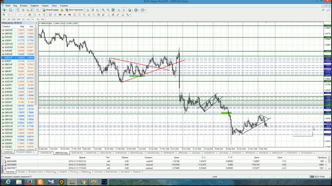Close the Market Watch panel

pyautogui.click(x=36, y=23)
